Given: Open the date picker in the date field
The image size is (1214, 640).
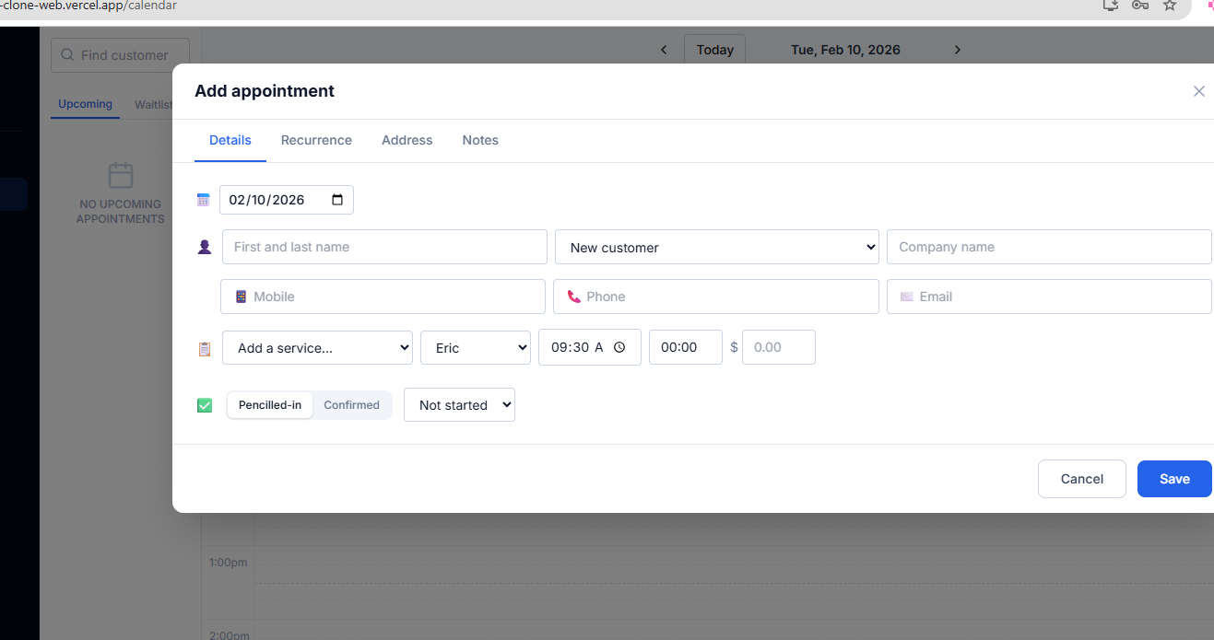Looking at the screenshot, I should coord(337,200).
